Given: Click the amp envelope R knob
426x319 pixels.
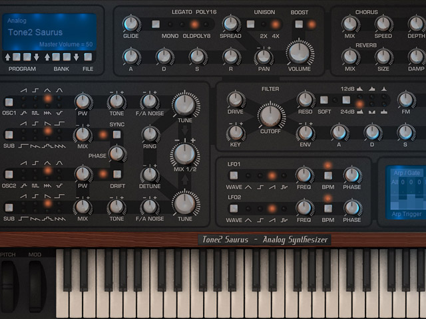Looking at the screenshot, I should click(231, 56).
